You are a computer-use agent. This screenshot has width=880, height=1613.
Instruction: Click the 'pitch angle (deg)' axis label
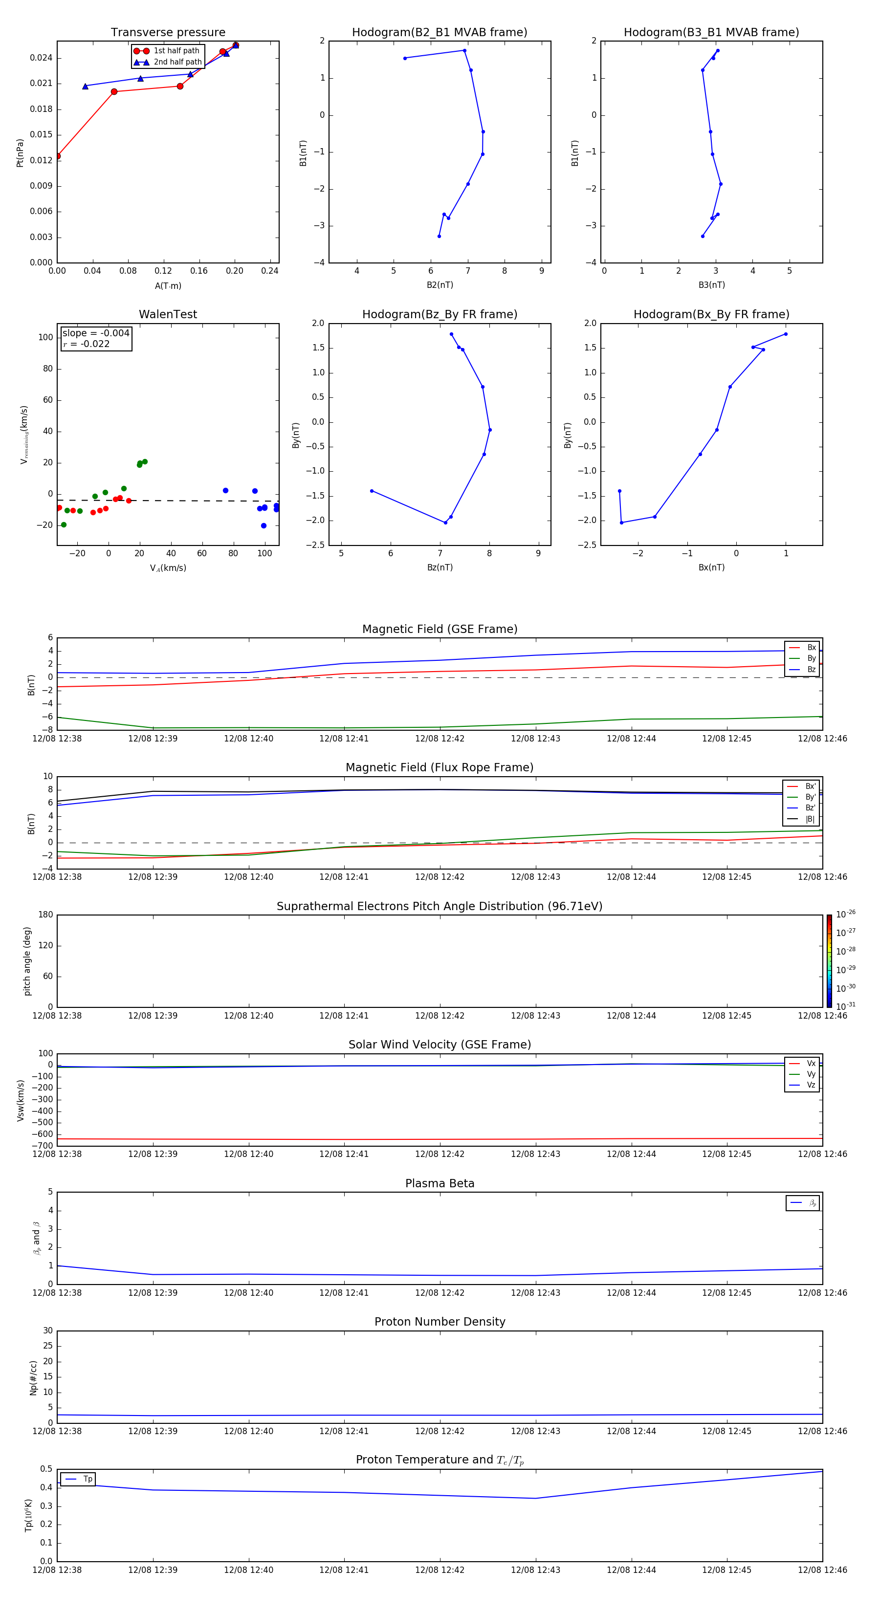(27, 961)
